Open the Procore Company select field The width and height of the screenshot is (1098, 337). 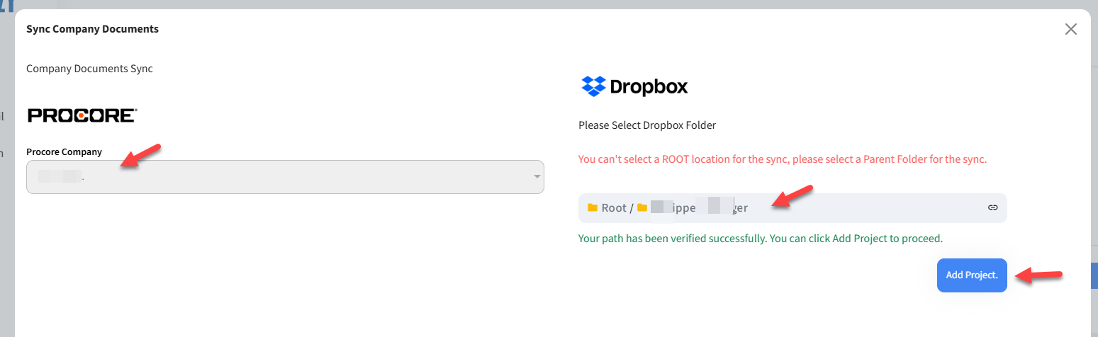[x=284, y=177]
